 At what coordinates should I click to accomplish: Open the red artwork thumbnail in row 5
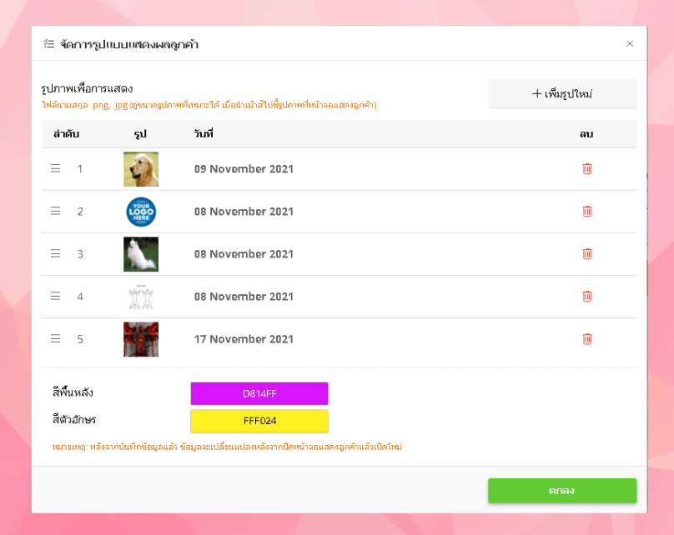[x=141, y=339]
